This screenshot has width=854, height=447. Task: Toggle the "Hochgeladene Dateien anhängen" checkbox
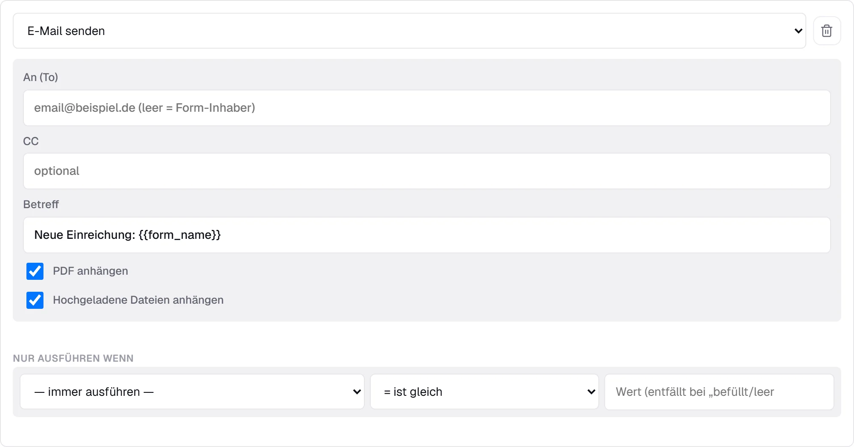(x=35, y=300)
